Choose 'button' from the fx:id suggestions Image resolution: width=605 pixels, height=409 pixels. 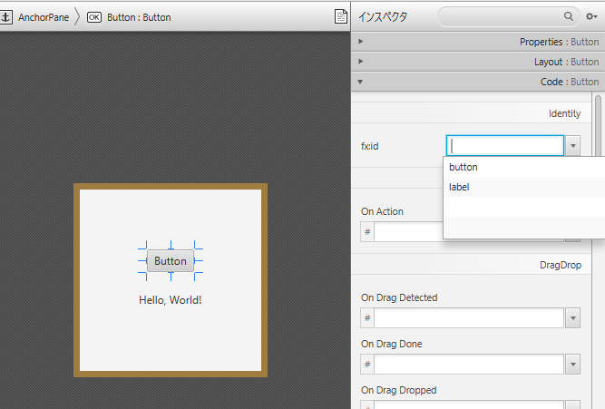pos(524,167)
